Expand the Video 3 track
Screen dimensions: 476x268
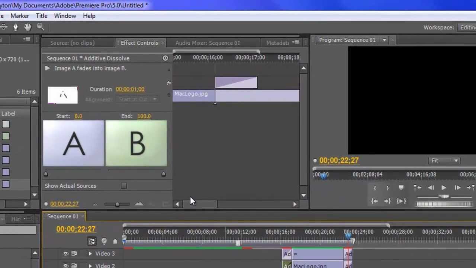90,253
